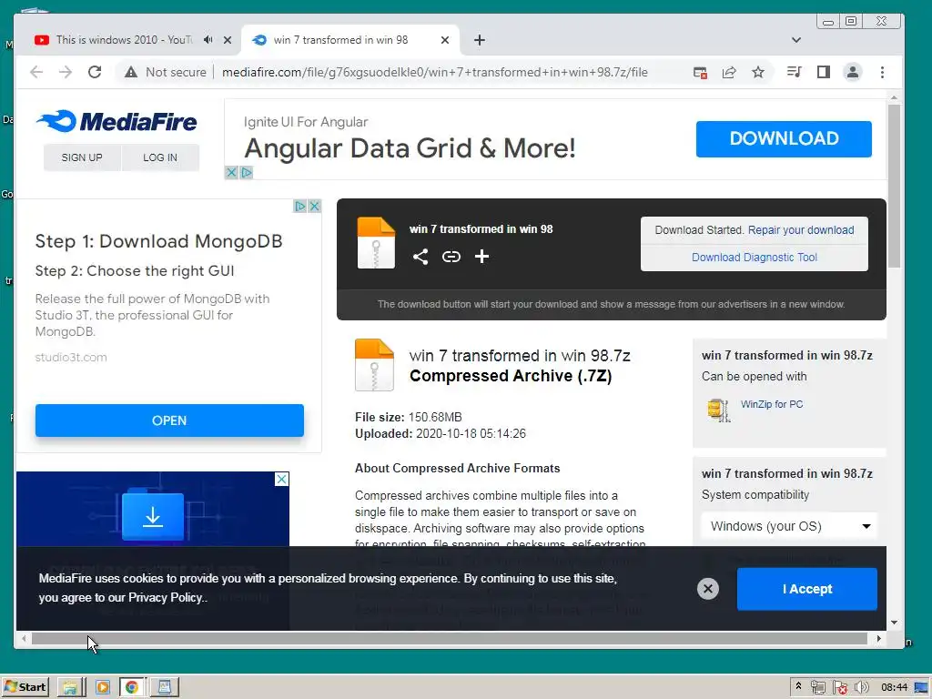The width and height of the screenshot is (932, 699).
Task: Reload the MediaFire page
Action: (x=95, y=72)
